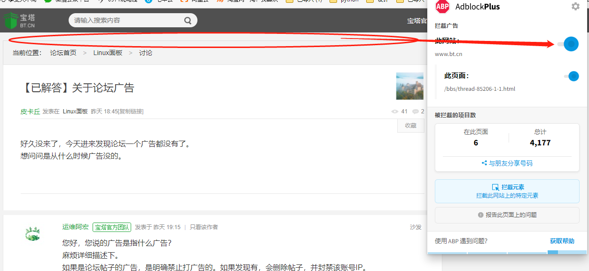This screenshot has height=271, width=589.
Task: Open 运维阿宏's avatar image
Action: point(32,234)
